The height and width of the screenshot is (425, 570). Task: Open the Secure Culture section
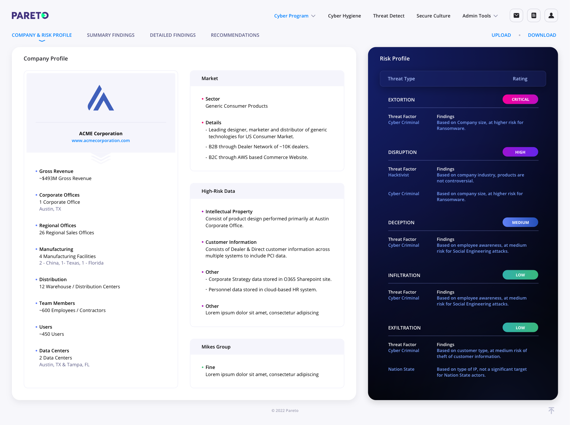coord(433,16)
